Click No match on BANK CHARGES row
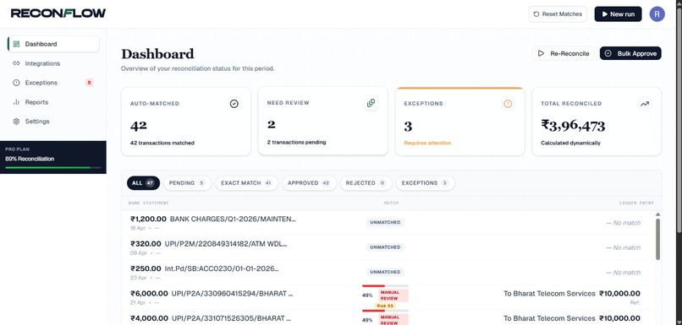This screenshot has height=325, width=682. pyautogui.click(x=624, y=223)
